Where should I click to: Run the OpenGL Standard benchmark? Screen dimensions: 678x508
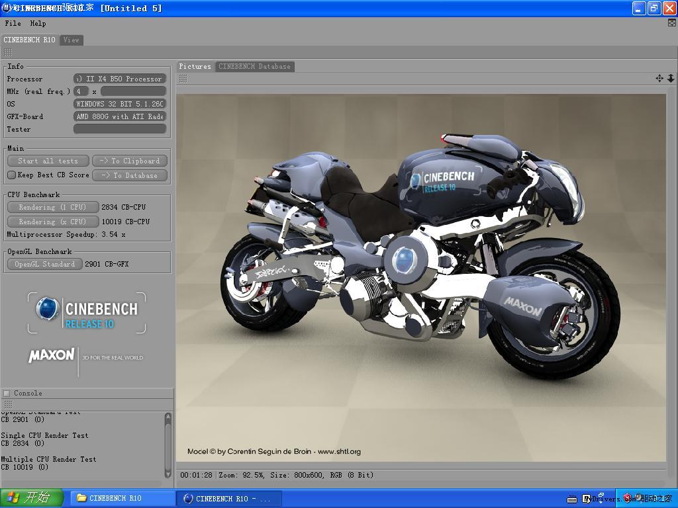pyautogui.click(x=44, y=264)
